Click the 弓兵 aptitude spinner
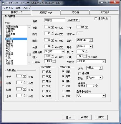 [x=24, y=82]
